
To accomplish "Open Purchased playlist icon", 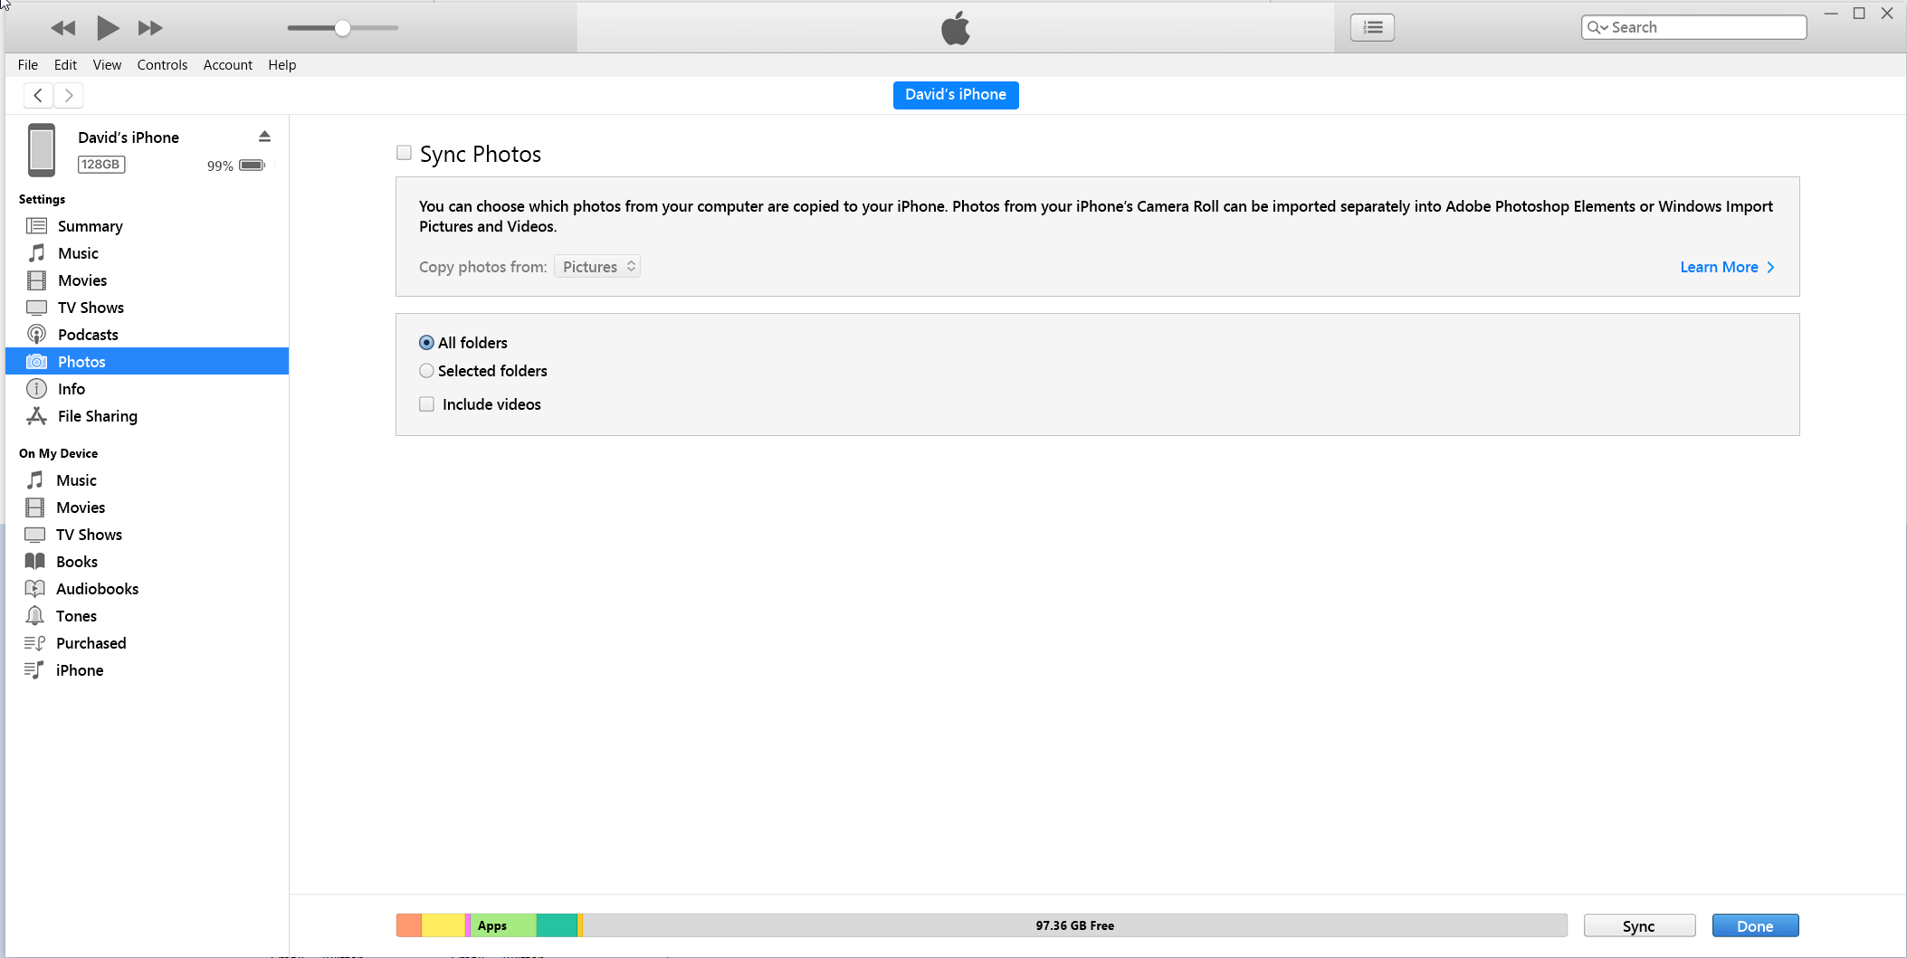I will pos(34,643).
